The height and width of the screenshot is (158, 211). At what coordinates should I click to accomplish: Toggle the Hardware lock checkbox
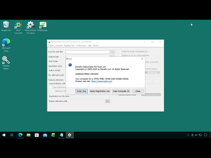pyautogui.click(x=53, y=91)
